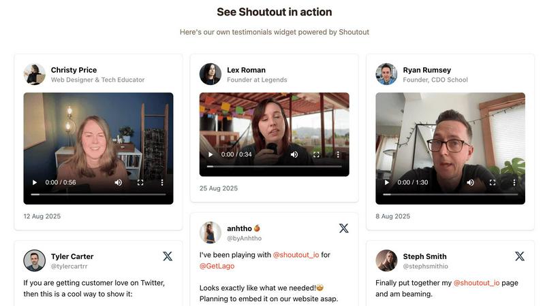Open three-dot menu on Lex Roman's video
The image size is (545, 306).
pos(338,154)
